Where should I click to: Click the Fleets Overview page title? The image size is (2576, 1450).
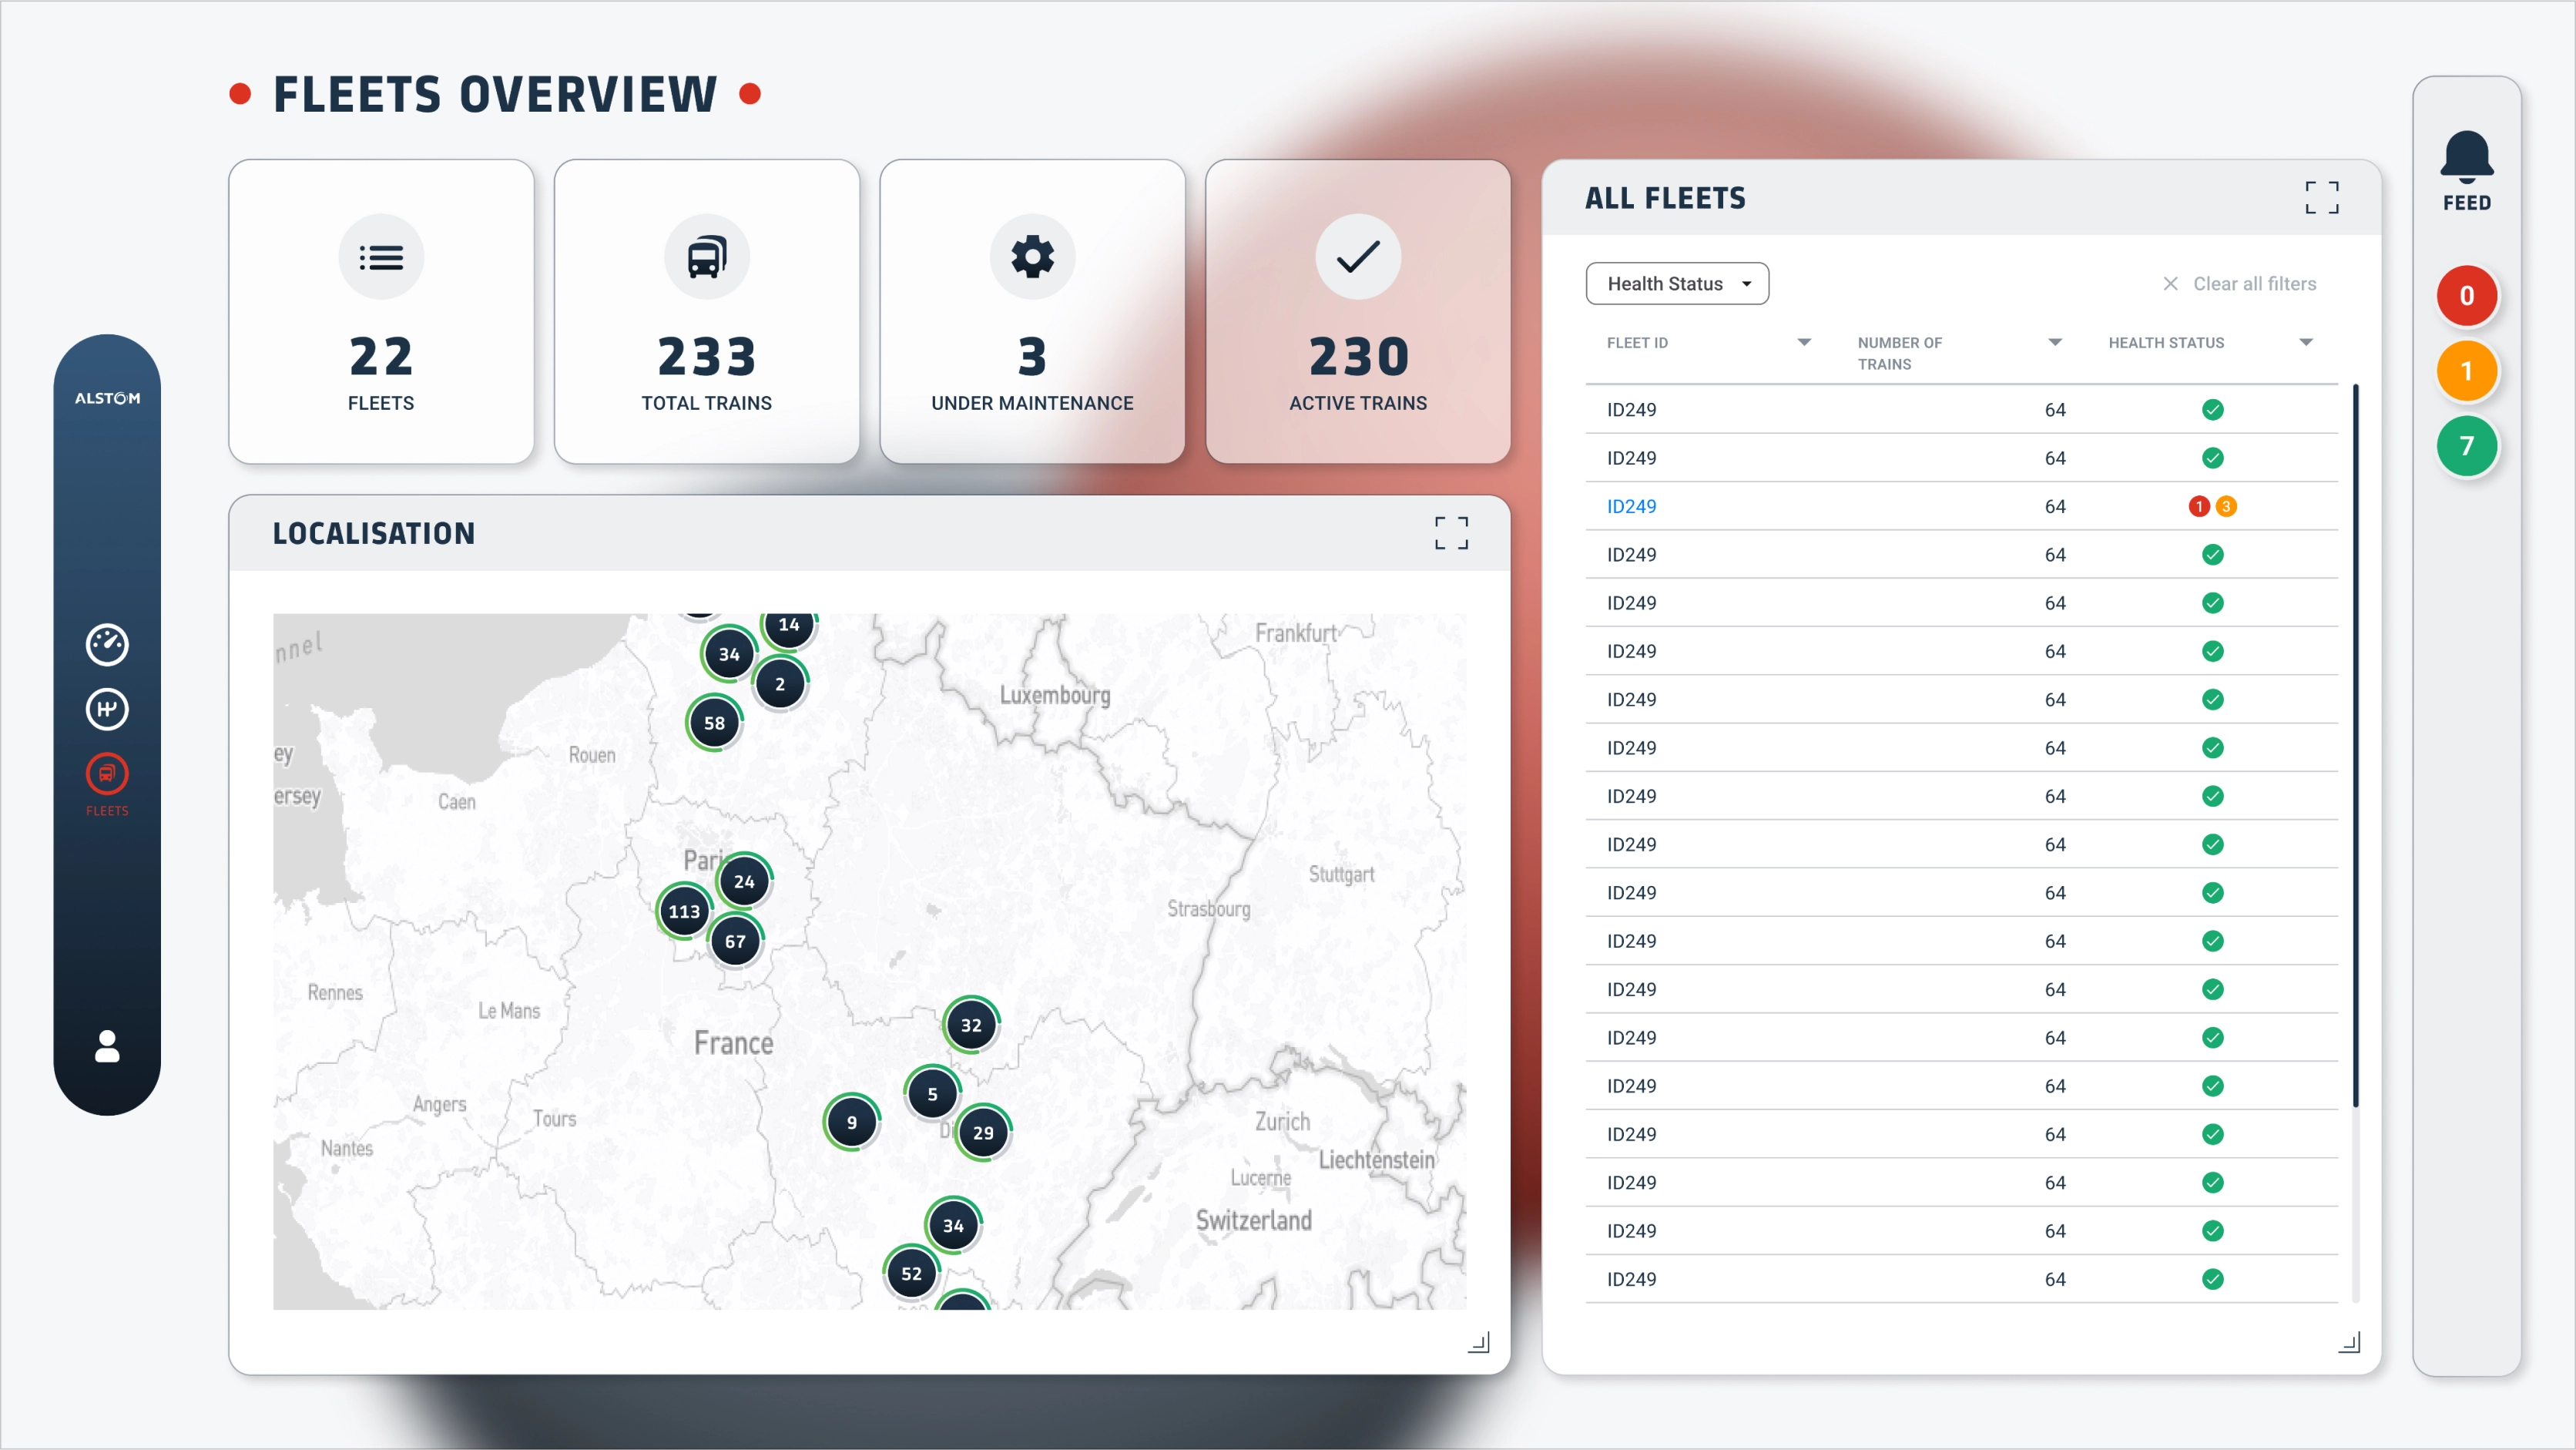tap(495, 95)
